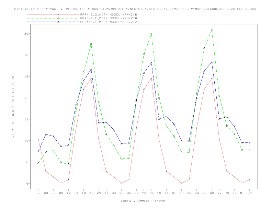
Task: Click x-axis tick label 42
Action: tap(144, 193)
